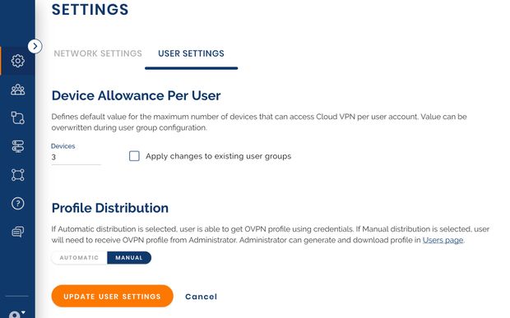Follow the Users page hyperlink
This screenshot has width=510, height=318.
point(443,240)
